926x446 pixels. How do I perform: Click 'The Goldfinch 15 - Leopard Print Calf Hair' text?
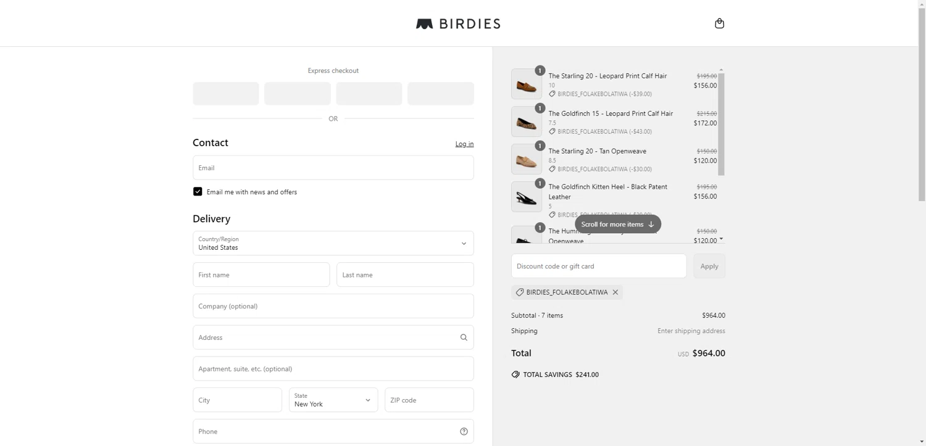click(611, 114)
